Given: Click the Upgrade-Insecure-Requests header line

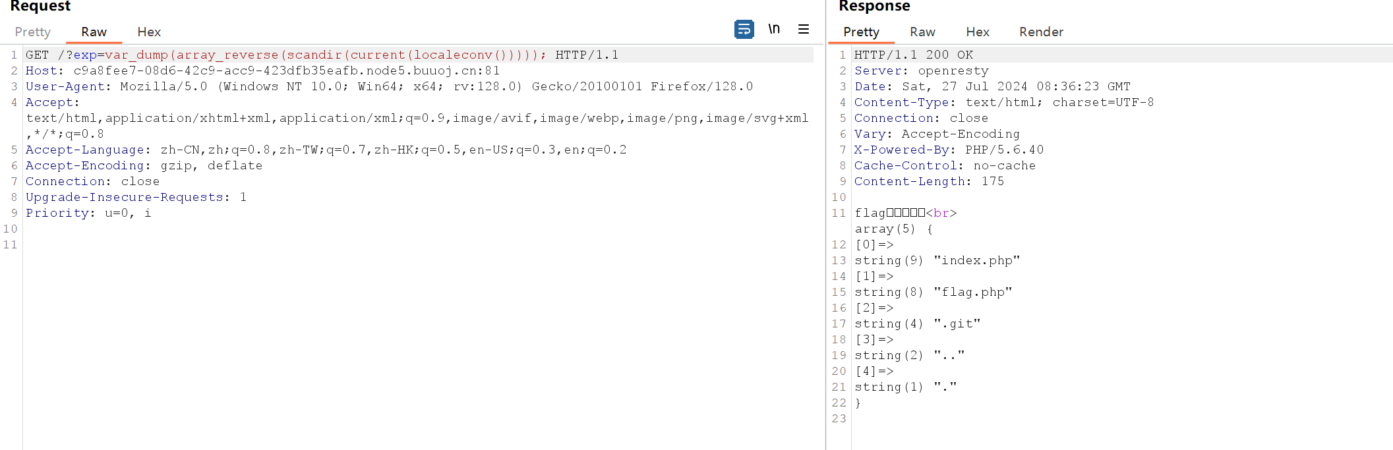Looking at the screenshot, I should pyautogui.click(x=136, y=197).
